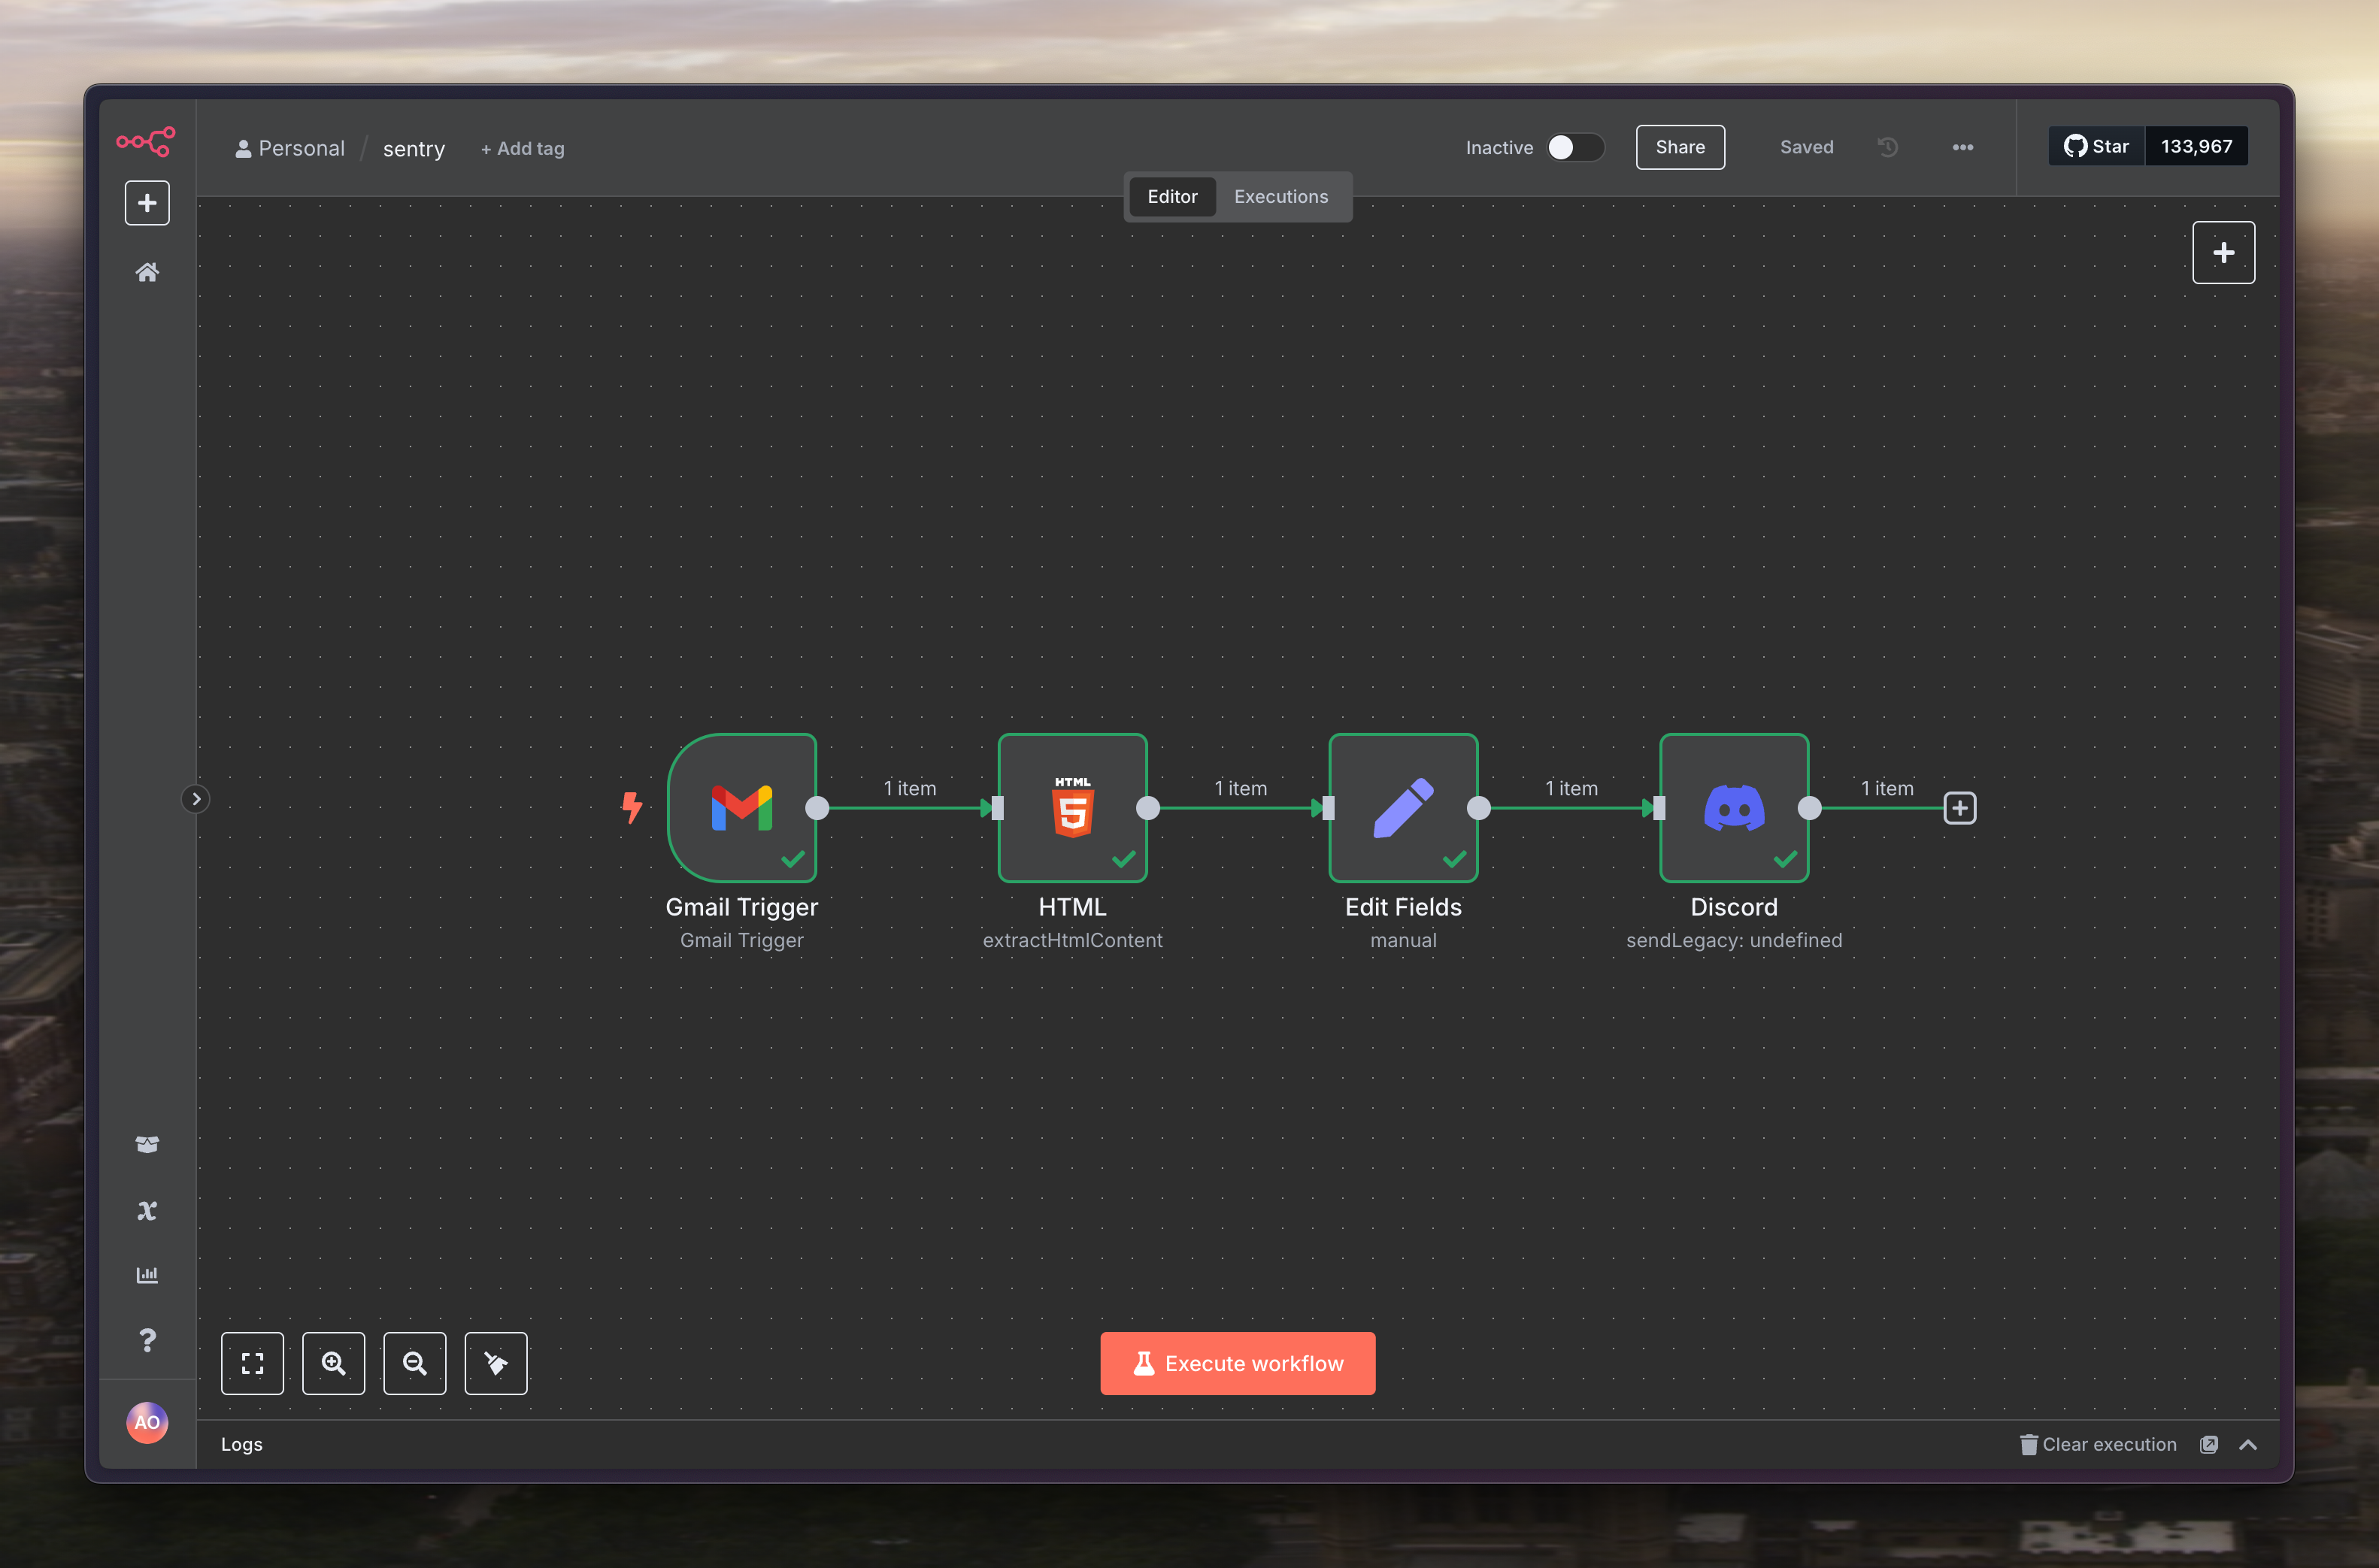
Task: Click zoom to fit canvas button
Action: coord(252,1363)
